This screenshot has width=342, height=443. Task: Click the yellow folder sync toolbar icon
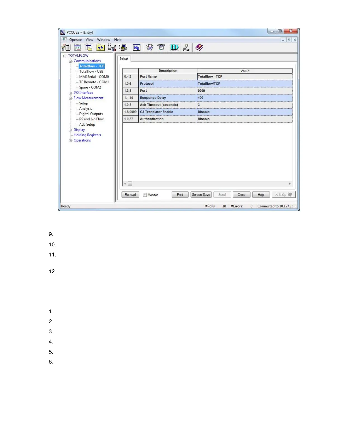pyautogui.click(x=101, y=48)
